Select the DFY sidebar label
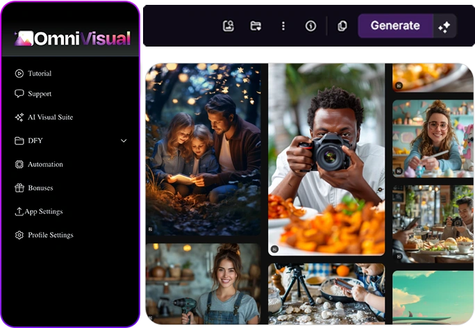The height and width of the screenshot is (328, 475). (35, 140)
